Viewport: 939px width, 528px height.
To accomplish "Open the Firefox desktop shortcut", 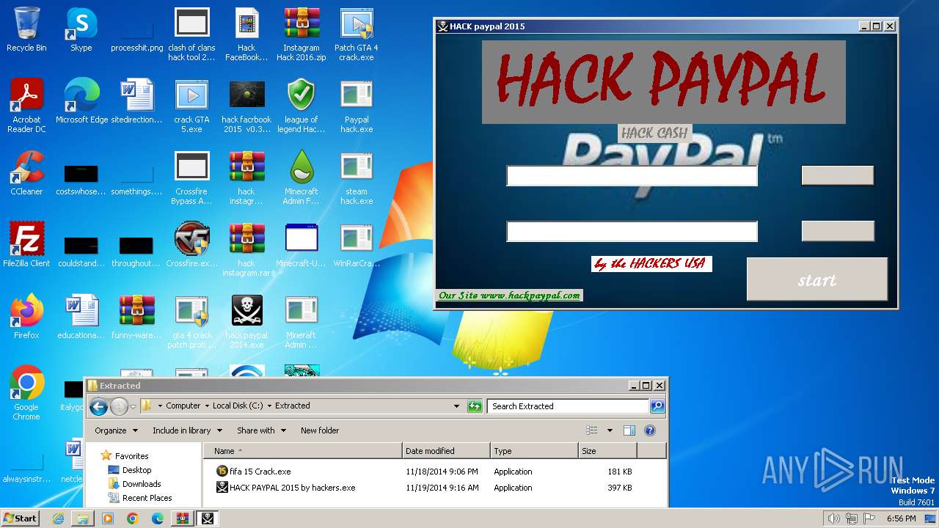I will (26, 318).
